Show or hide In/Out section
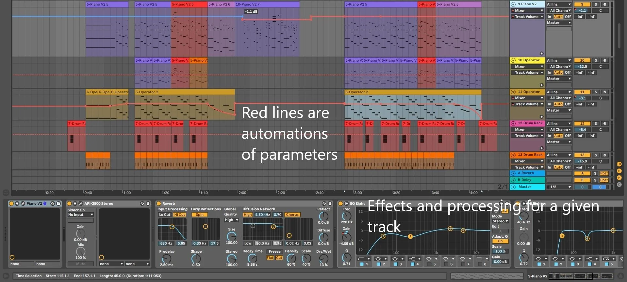 click(x=619, y=164)
